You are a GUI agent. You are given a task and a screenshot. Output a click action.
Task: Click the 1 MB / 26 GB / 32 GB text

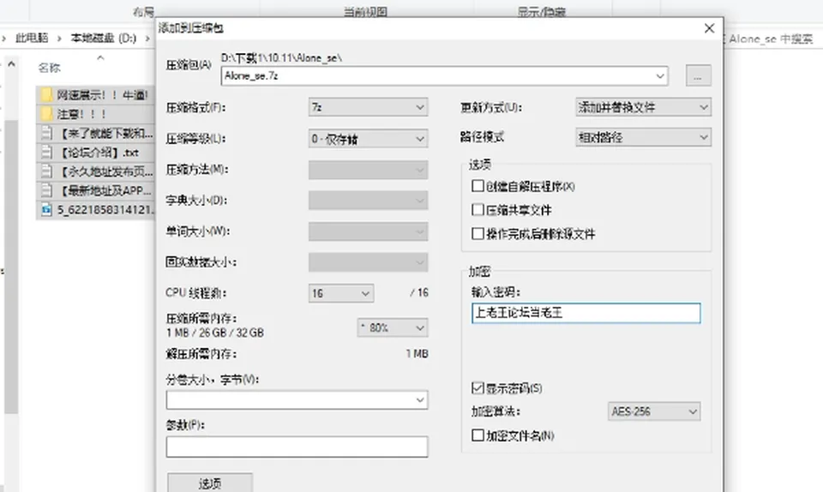pos(215,333)
